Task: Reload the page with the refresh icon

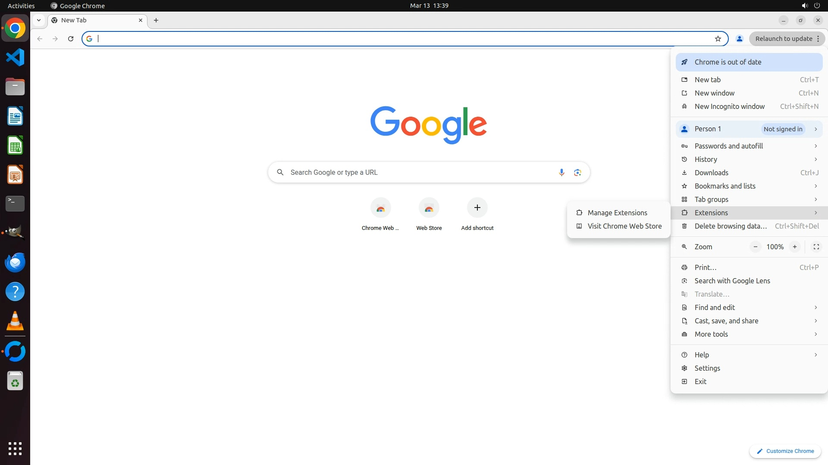Action: pos(71,39)
